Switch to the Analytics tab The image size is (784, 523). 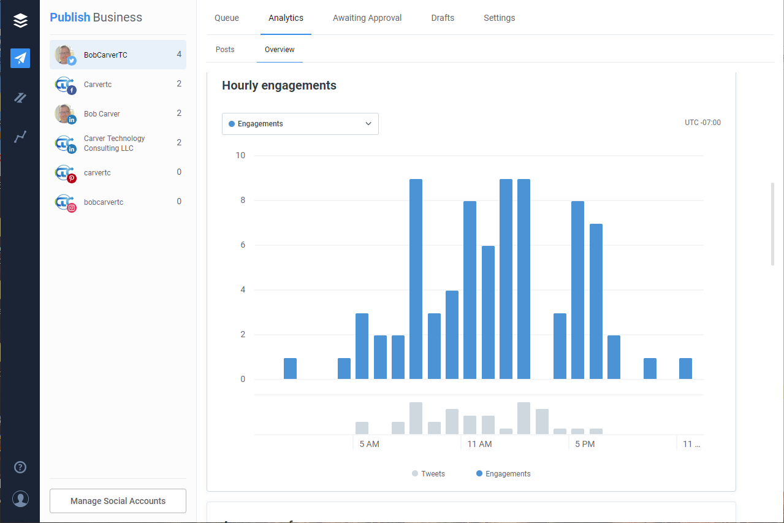point(286,18)
